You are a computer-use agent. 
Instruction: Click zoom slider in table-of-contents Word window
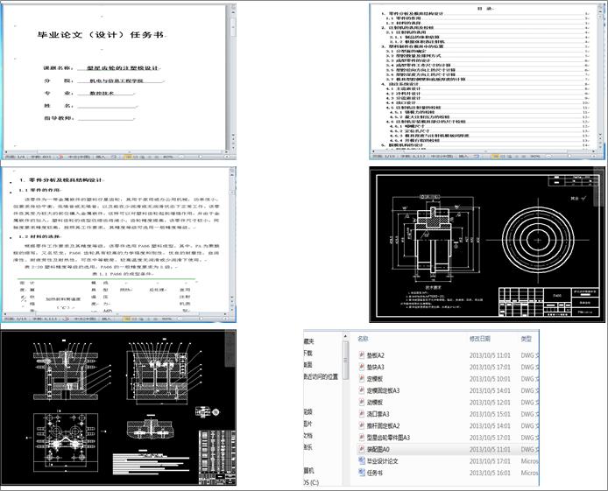(570, 157)
